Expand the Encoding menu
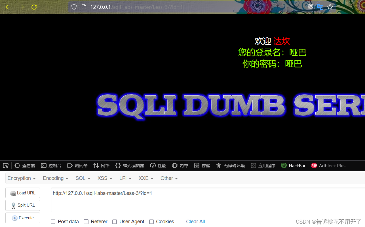 [x=55, y=178]
